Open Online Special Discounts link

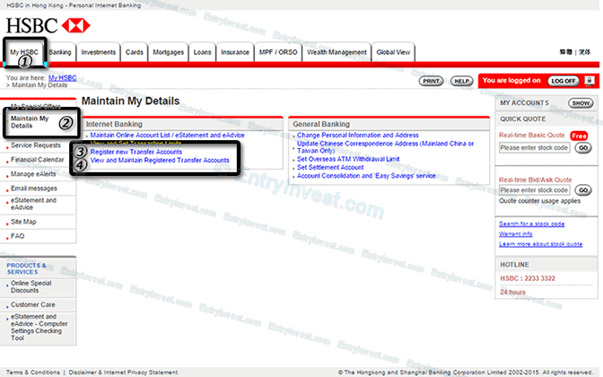(31, 286)
